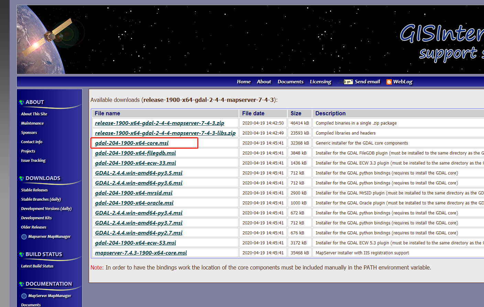Click the 46414 kB size cell

click(x=300, y=123)
